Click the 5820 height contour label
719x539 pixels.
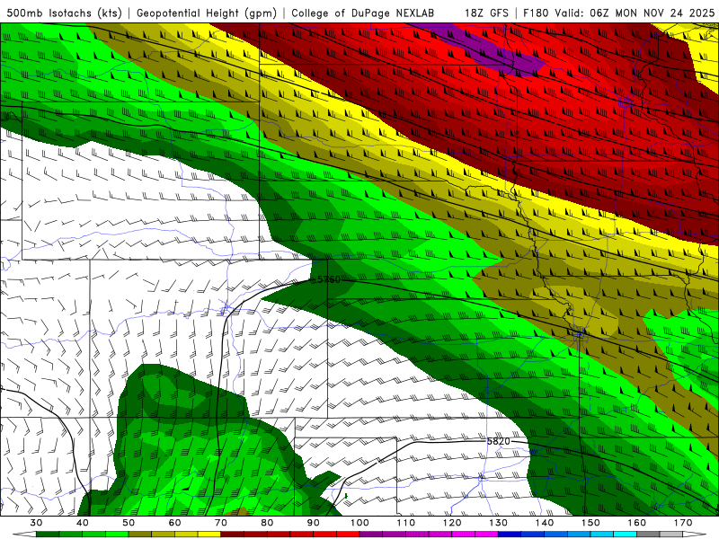click(x=499, y=441)
